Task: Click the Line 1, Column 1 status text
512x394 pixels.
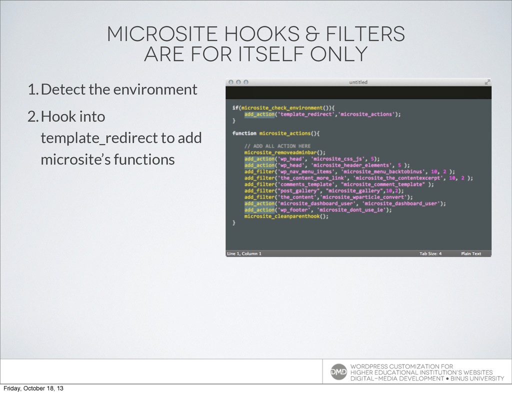Action: (x=244, y=253)
